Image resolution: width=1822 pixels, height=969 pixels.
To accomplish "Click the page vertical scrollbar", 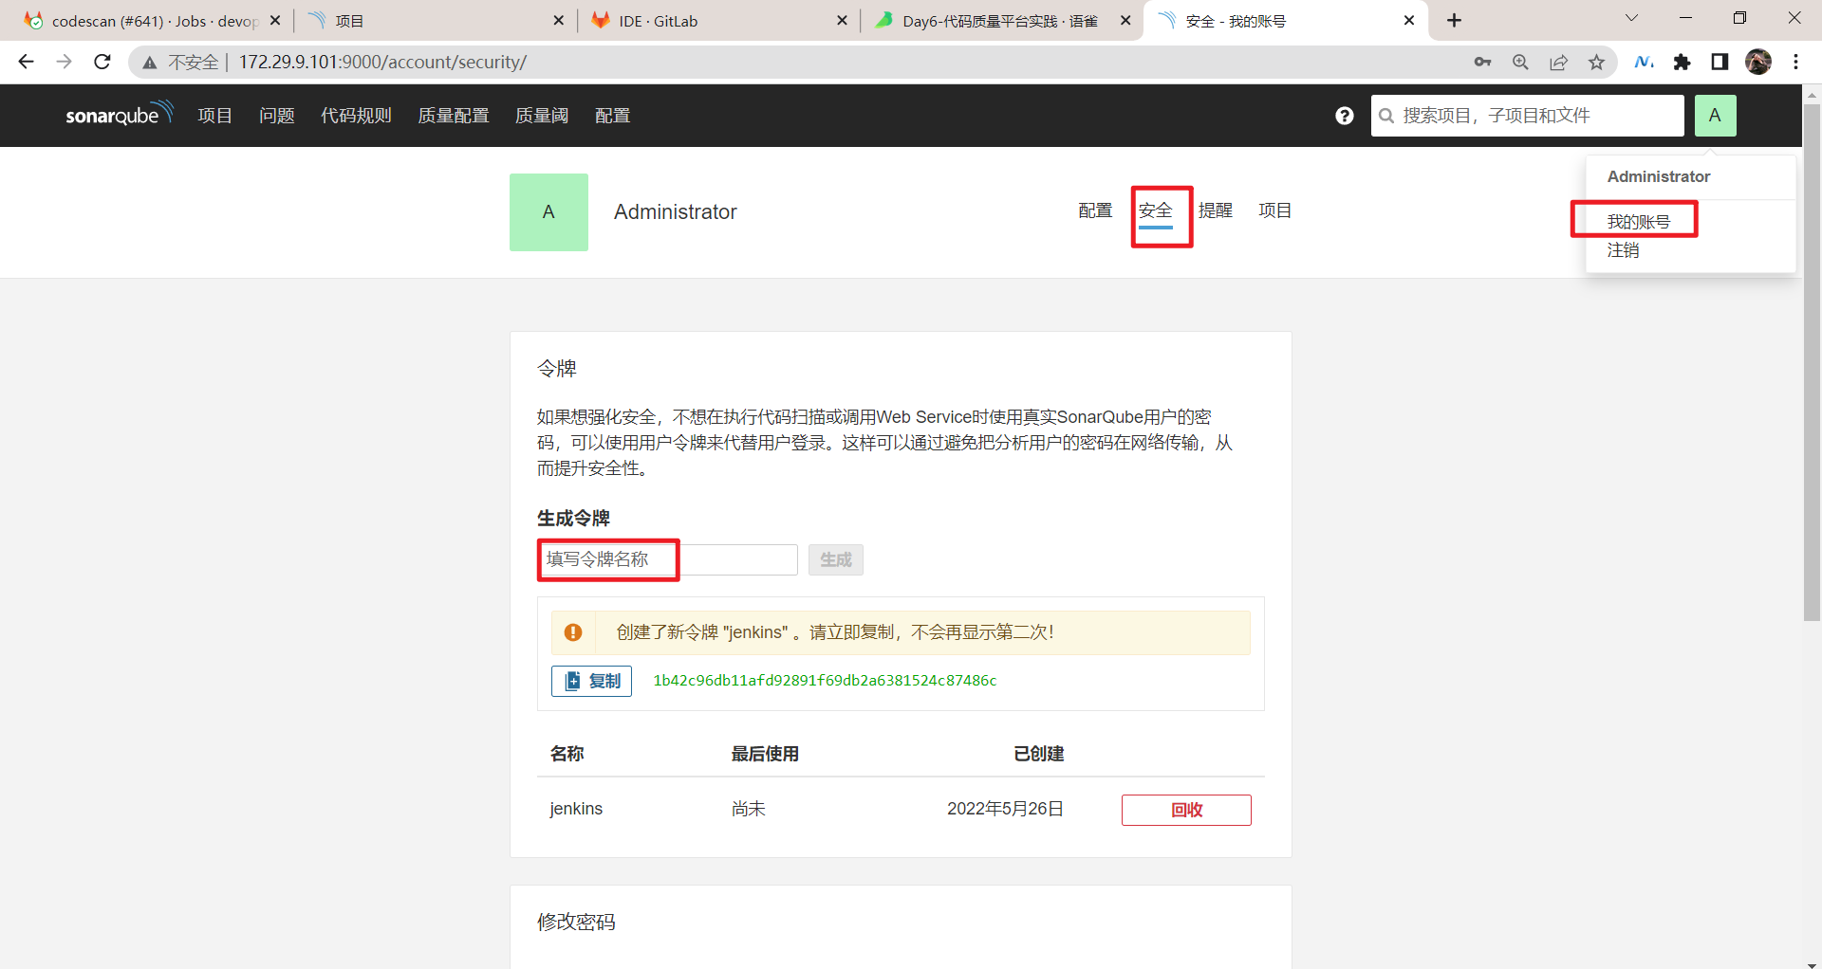I will tap(1812, 362).
